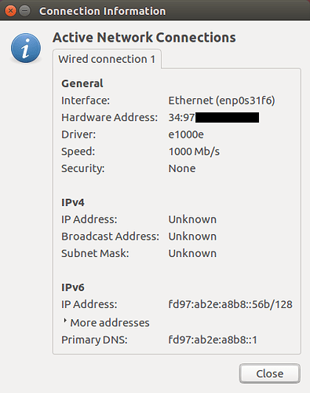Click the Primary DNS value fd97:ab2e:a8b8::1
Screen dimensions: 310x393
213,340
